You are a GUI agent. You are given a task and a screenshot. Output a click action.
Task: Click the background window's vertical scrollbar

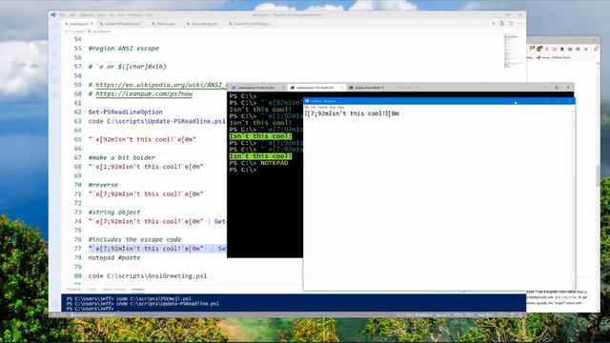(598, 175)
